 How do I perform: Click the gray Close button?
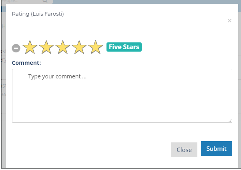pos(184,150)
